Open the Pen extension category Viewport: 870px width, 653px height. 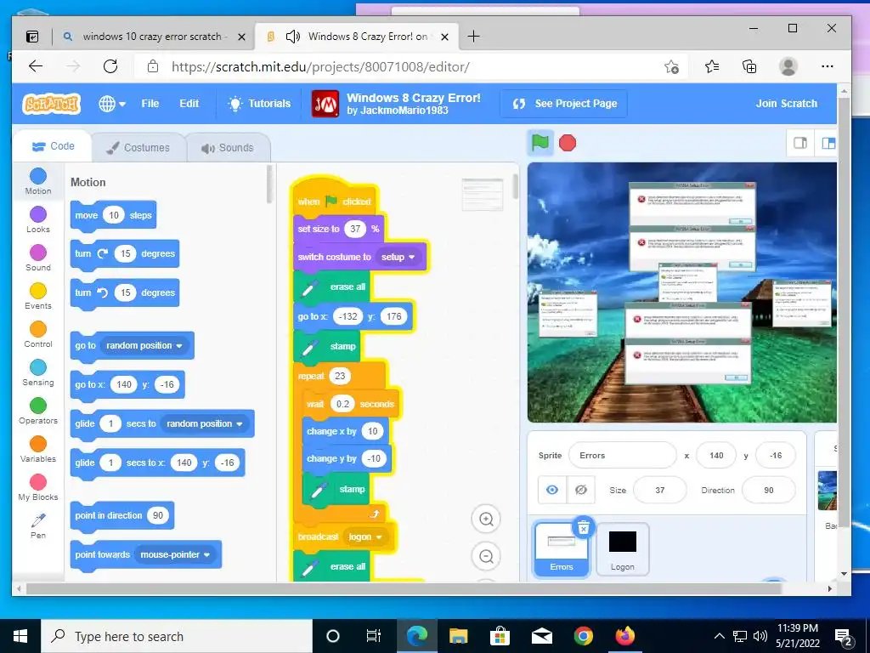37,526
